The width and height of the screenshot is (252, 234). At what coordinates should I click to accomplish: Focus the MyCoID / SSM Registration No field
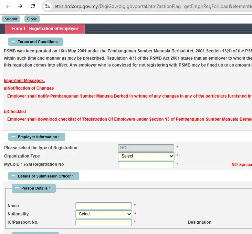[146, 164]
